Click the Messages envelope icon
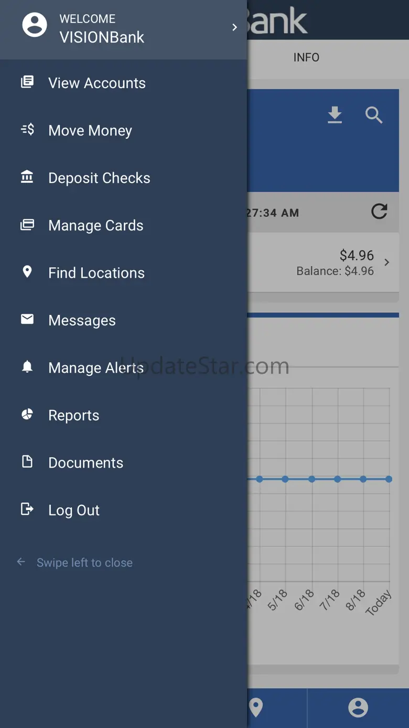 (x=27, y=319)
